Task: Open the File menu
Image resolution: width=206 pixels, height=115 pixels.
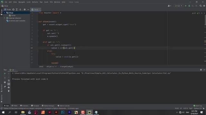Action: 6,2
